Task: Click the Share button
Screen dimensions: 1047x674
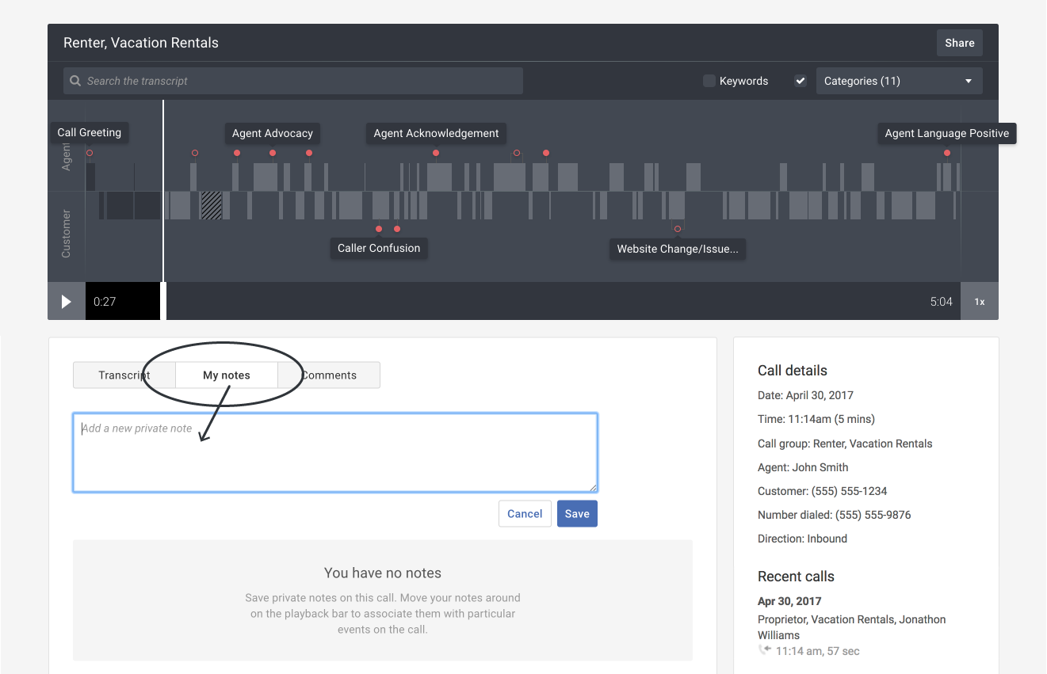Action: coord(959,43)
